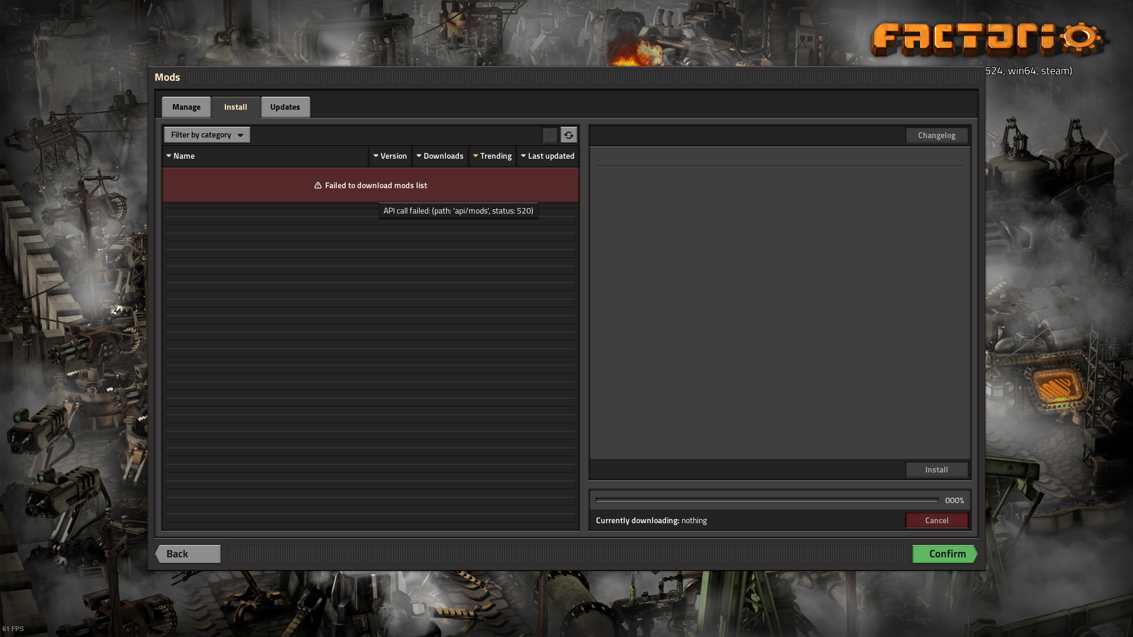This screenshot has height=637, width=1133.
Task: Open the Changelog button
Action: pyautogui.click(x=936, y=135)
